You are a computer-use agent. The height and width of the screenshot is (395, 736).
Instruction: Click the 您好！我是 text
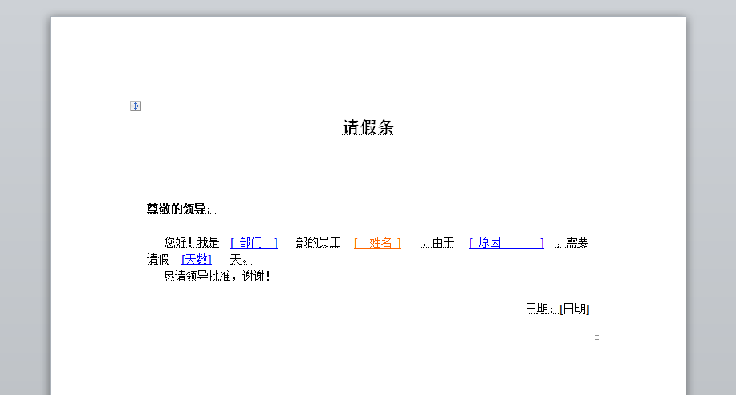[192, 243]
